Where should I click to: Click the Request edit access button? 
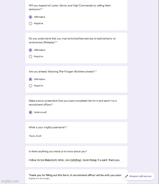(x=139, y=176)
